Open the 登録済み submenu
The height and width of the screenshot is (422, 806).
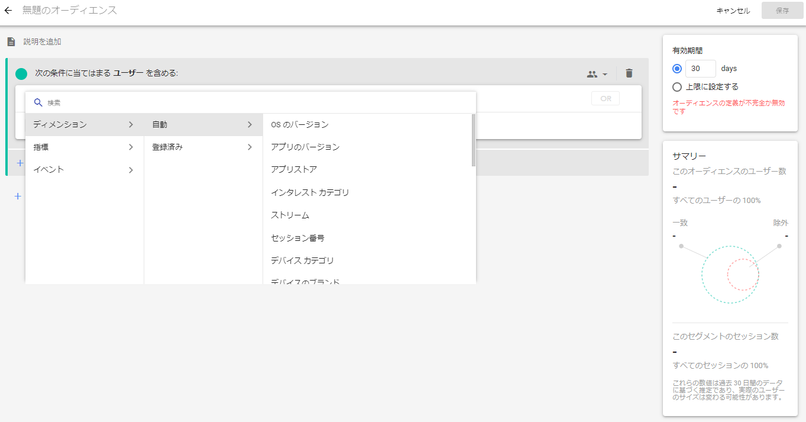pyautogui.click(x=203, y=147)
